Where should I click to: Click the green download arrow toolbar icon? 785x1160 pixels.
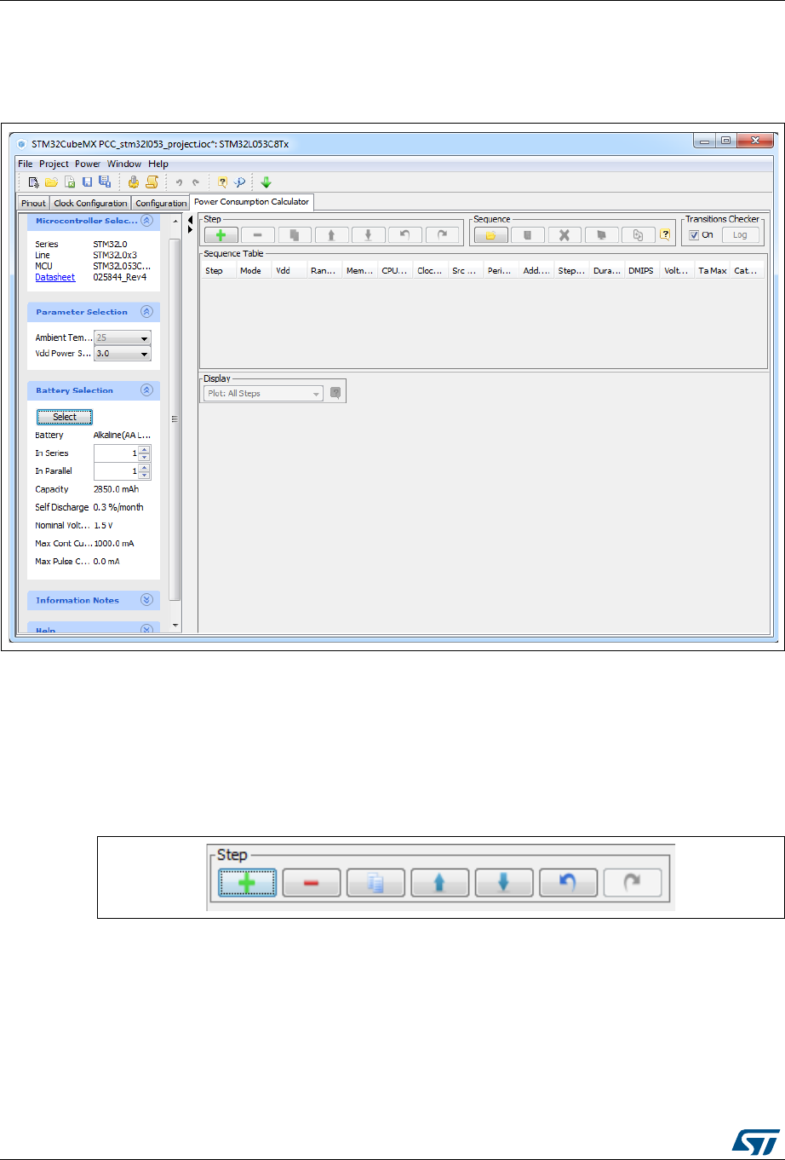tap(266, 182)
